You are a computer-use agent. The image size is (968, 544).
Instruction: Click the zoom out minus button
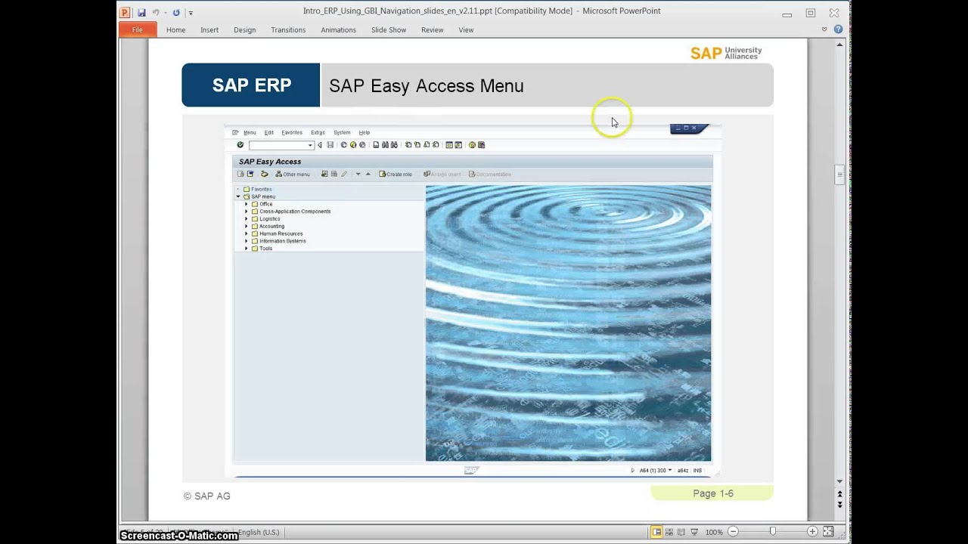(x=733, y=532)
